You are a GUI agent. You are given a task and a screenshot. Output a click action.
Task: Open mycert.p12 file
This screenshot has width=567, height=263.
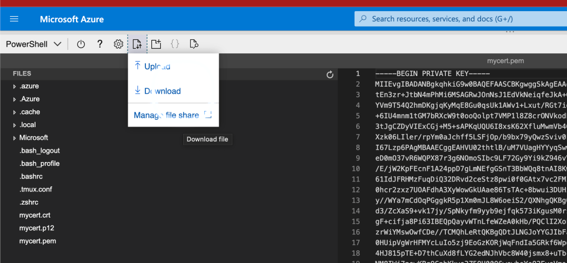pyautogui.click(x=37, y=228)
